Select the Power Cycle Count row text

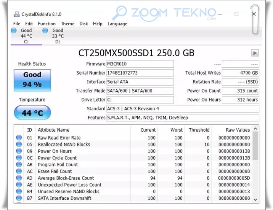point(57,158)
